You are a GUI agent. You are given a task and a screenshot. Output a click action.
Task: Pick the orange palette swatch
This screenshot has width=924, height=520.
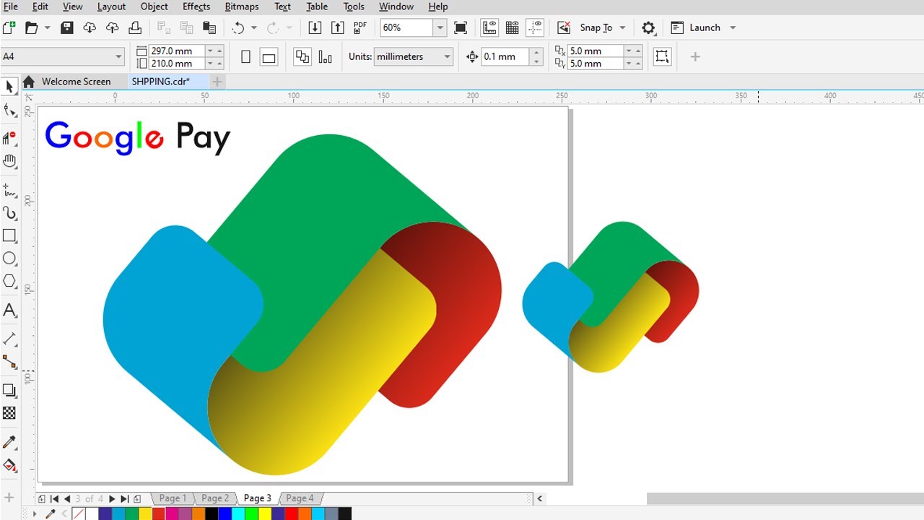[x=198, y=513]
